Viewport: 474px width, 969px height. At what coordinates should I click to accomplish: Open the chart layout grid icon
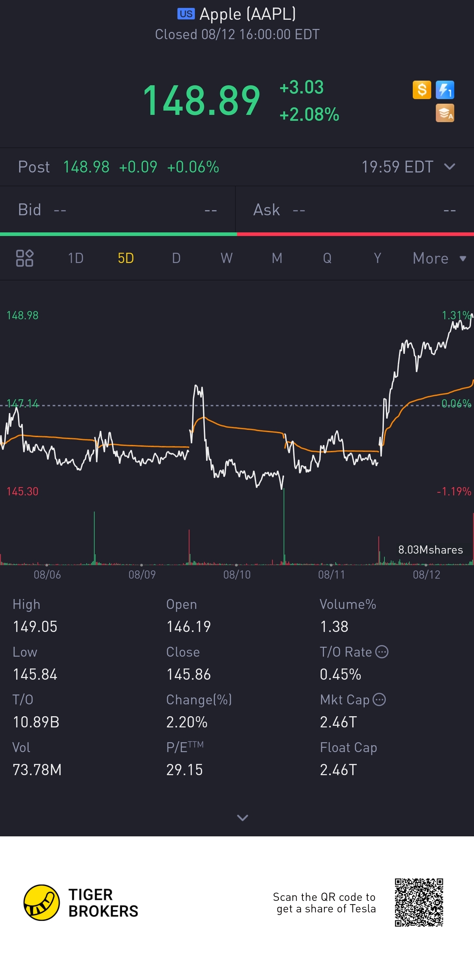25,258
